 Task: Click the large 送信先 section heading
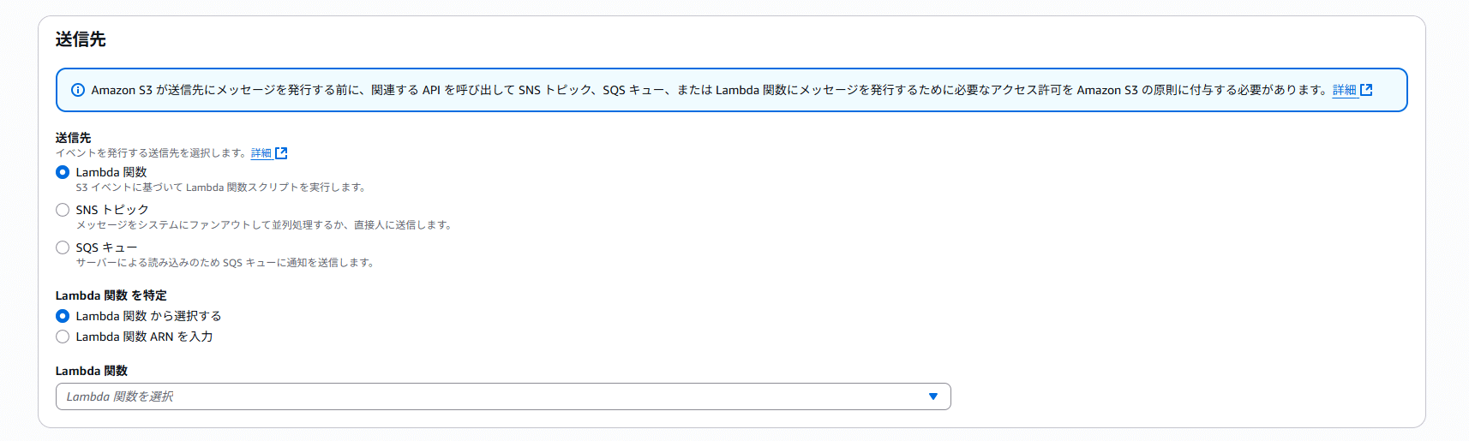pyautogui.click(x=81, y=39)
